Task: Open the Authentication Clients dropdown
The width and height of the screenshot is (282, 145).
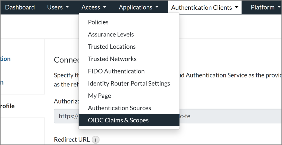Action: click(x=205, y=7)
